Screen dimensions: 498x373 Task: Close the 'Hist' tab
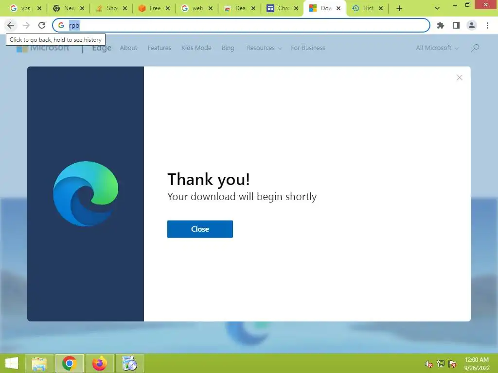[381, 9]
